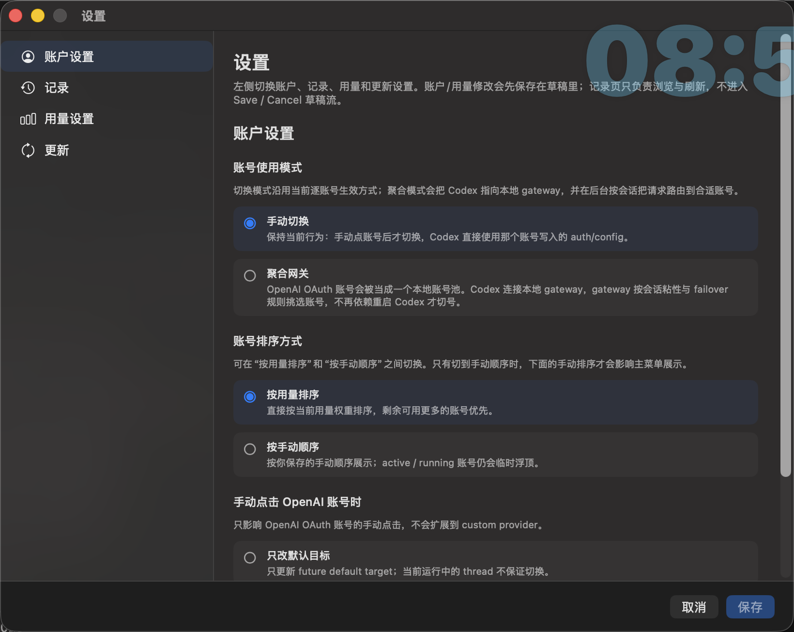Click the circular arrows icon beside 更新
The width and height of the screenshot is (794, 632).
pyautogui.click(x=28, y=150)
